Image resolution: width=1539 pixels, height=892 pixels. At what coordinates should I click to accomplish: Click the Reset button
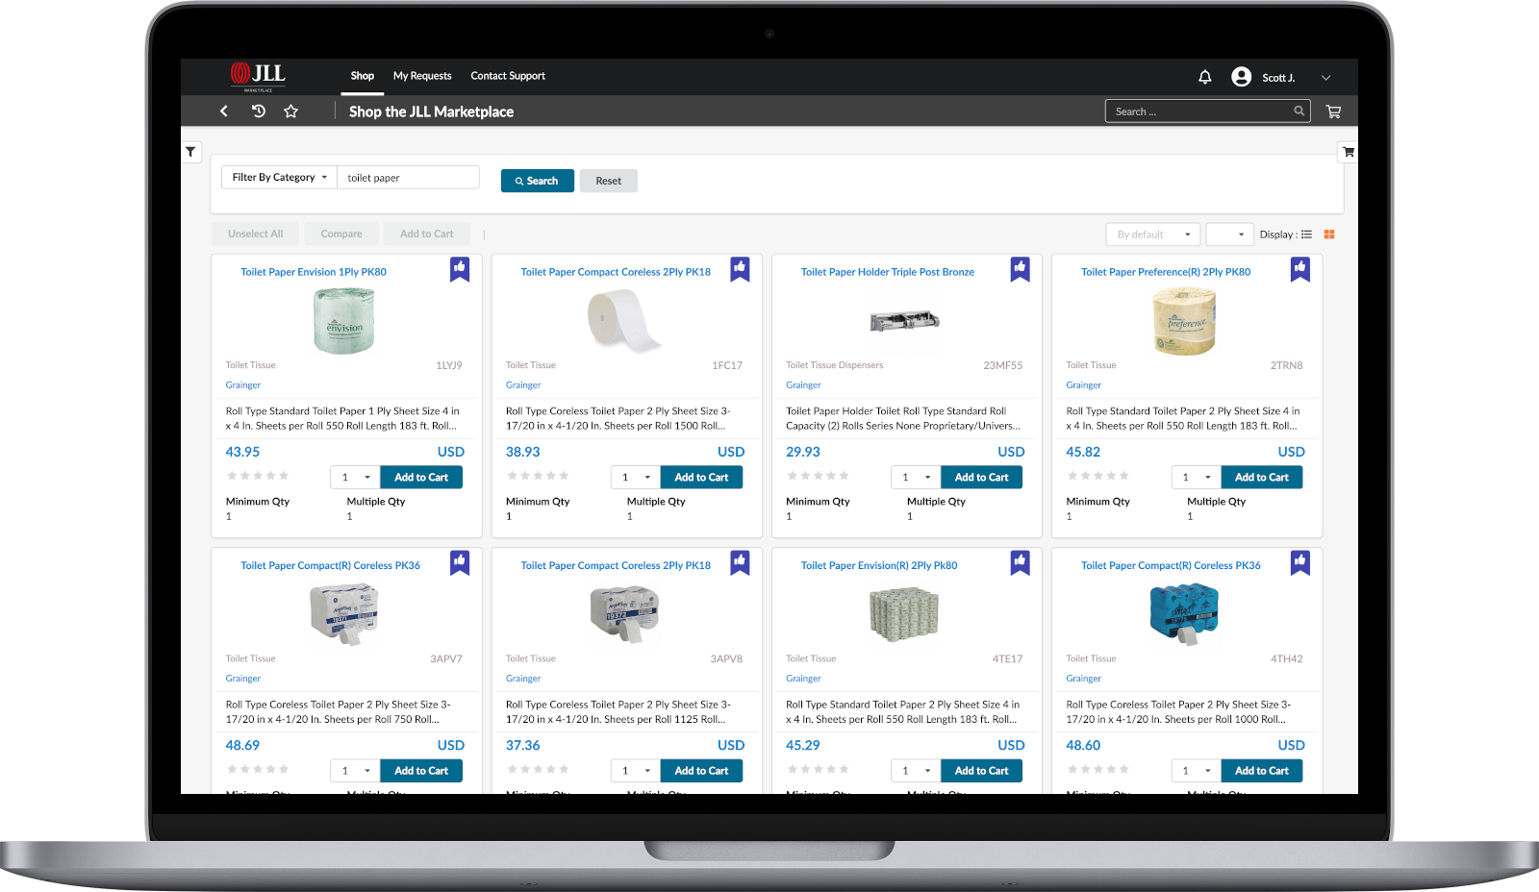608,181
